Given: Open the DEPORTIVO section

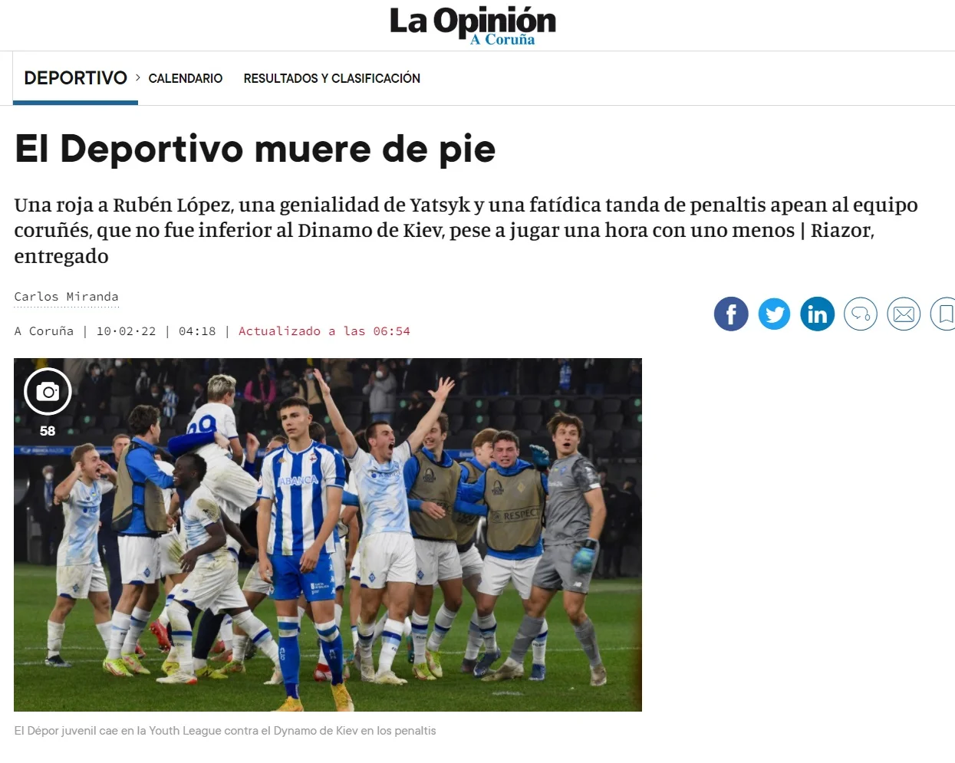Looking at the screenshot, I should tap(75, 77).
